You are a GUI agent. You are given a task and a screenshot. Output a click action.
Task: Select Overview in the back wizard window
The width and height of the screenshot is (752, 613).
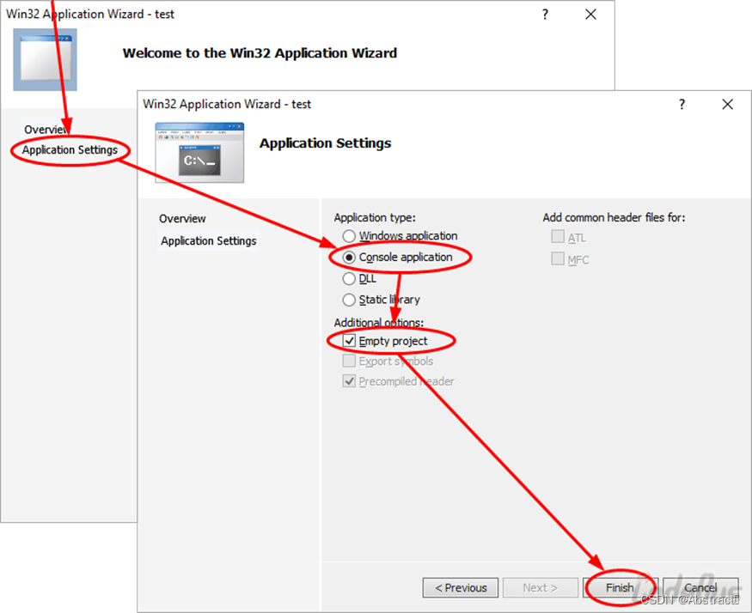pyautogui.click(x=46, y=130)
